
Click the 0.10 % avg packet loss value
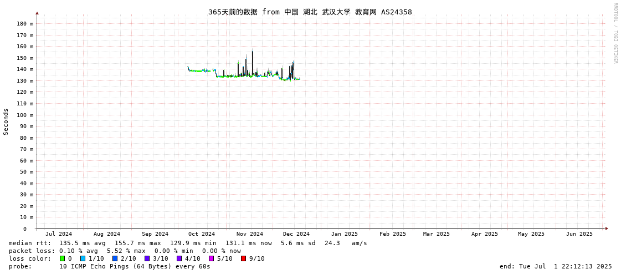click(79, 251)
